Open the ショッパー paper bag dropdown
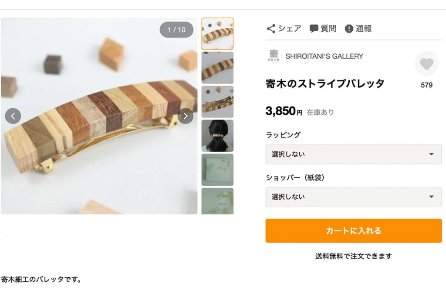 coord(353,197)
